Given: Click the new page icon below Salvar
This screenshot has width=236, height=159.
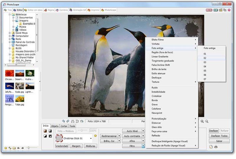Looking at the screenshot, I should pyautogui.click(x=211, y=146).
